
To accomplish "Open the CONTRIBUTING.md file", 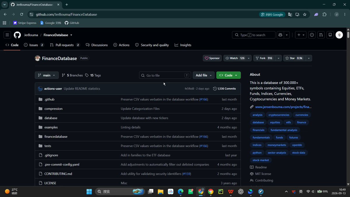I will 58,174.
